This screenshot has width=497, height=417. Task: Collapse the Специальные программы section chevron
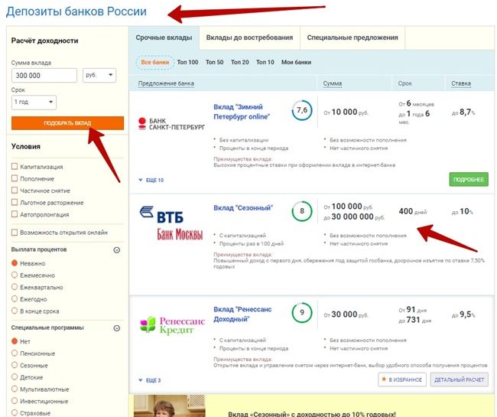pos(117,328)
